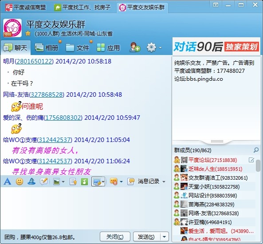Image resolution: width=263 pixels, height=244 pixels.
Task: Click the QQ number link 2801650122
Action: pyautogui.click(x=34, y=61)
